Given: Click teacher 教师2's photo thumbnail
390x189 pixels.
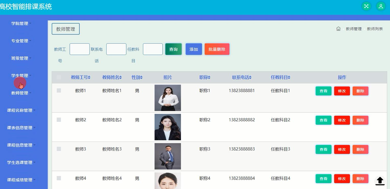Looking at the screenshot, I should 167,127.
